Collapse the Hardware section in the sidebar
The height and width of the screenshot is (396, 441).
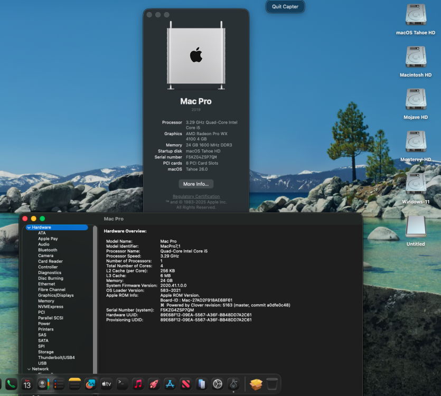coord(29,227)
